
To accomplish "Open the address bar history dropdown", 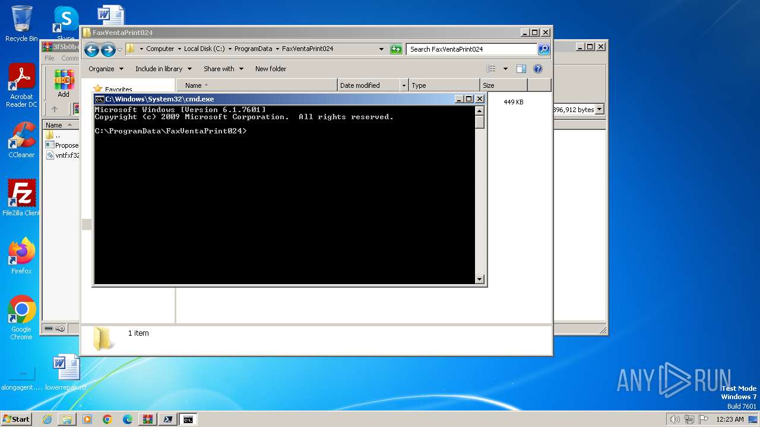I will pyautogui.click(x=381, y=49).
